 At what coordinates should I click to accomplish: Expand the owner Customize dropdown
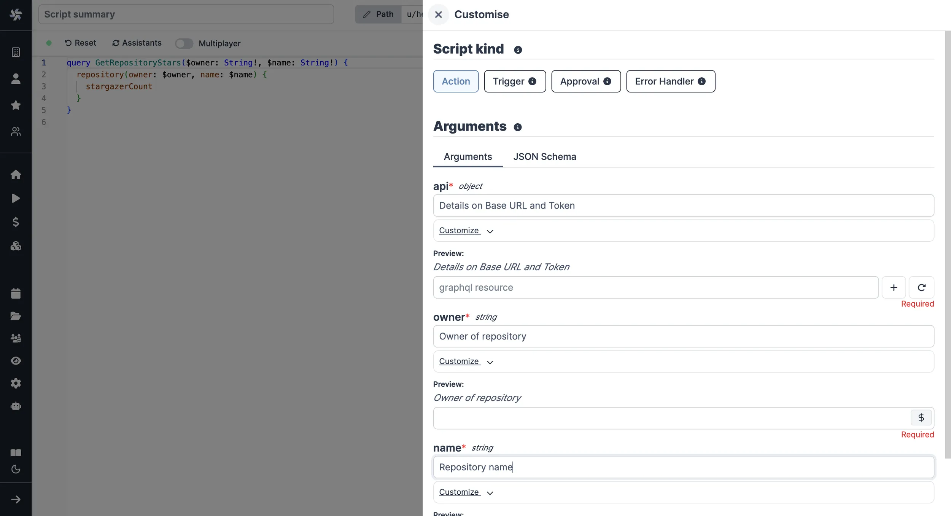click(x=466, y=361)
